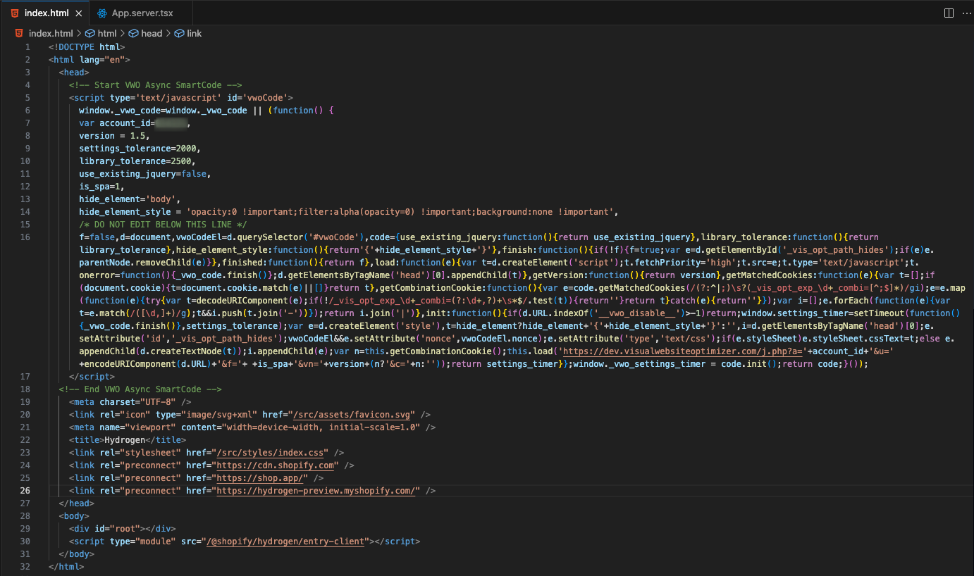Click the html lang="en" tag

pyautogui.click(x=90, y=60)
